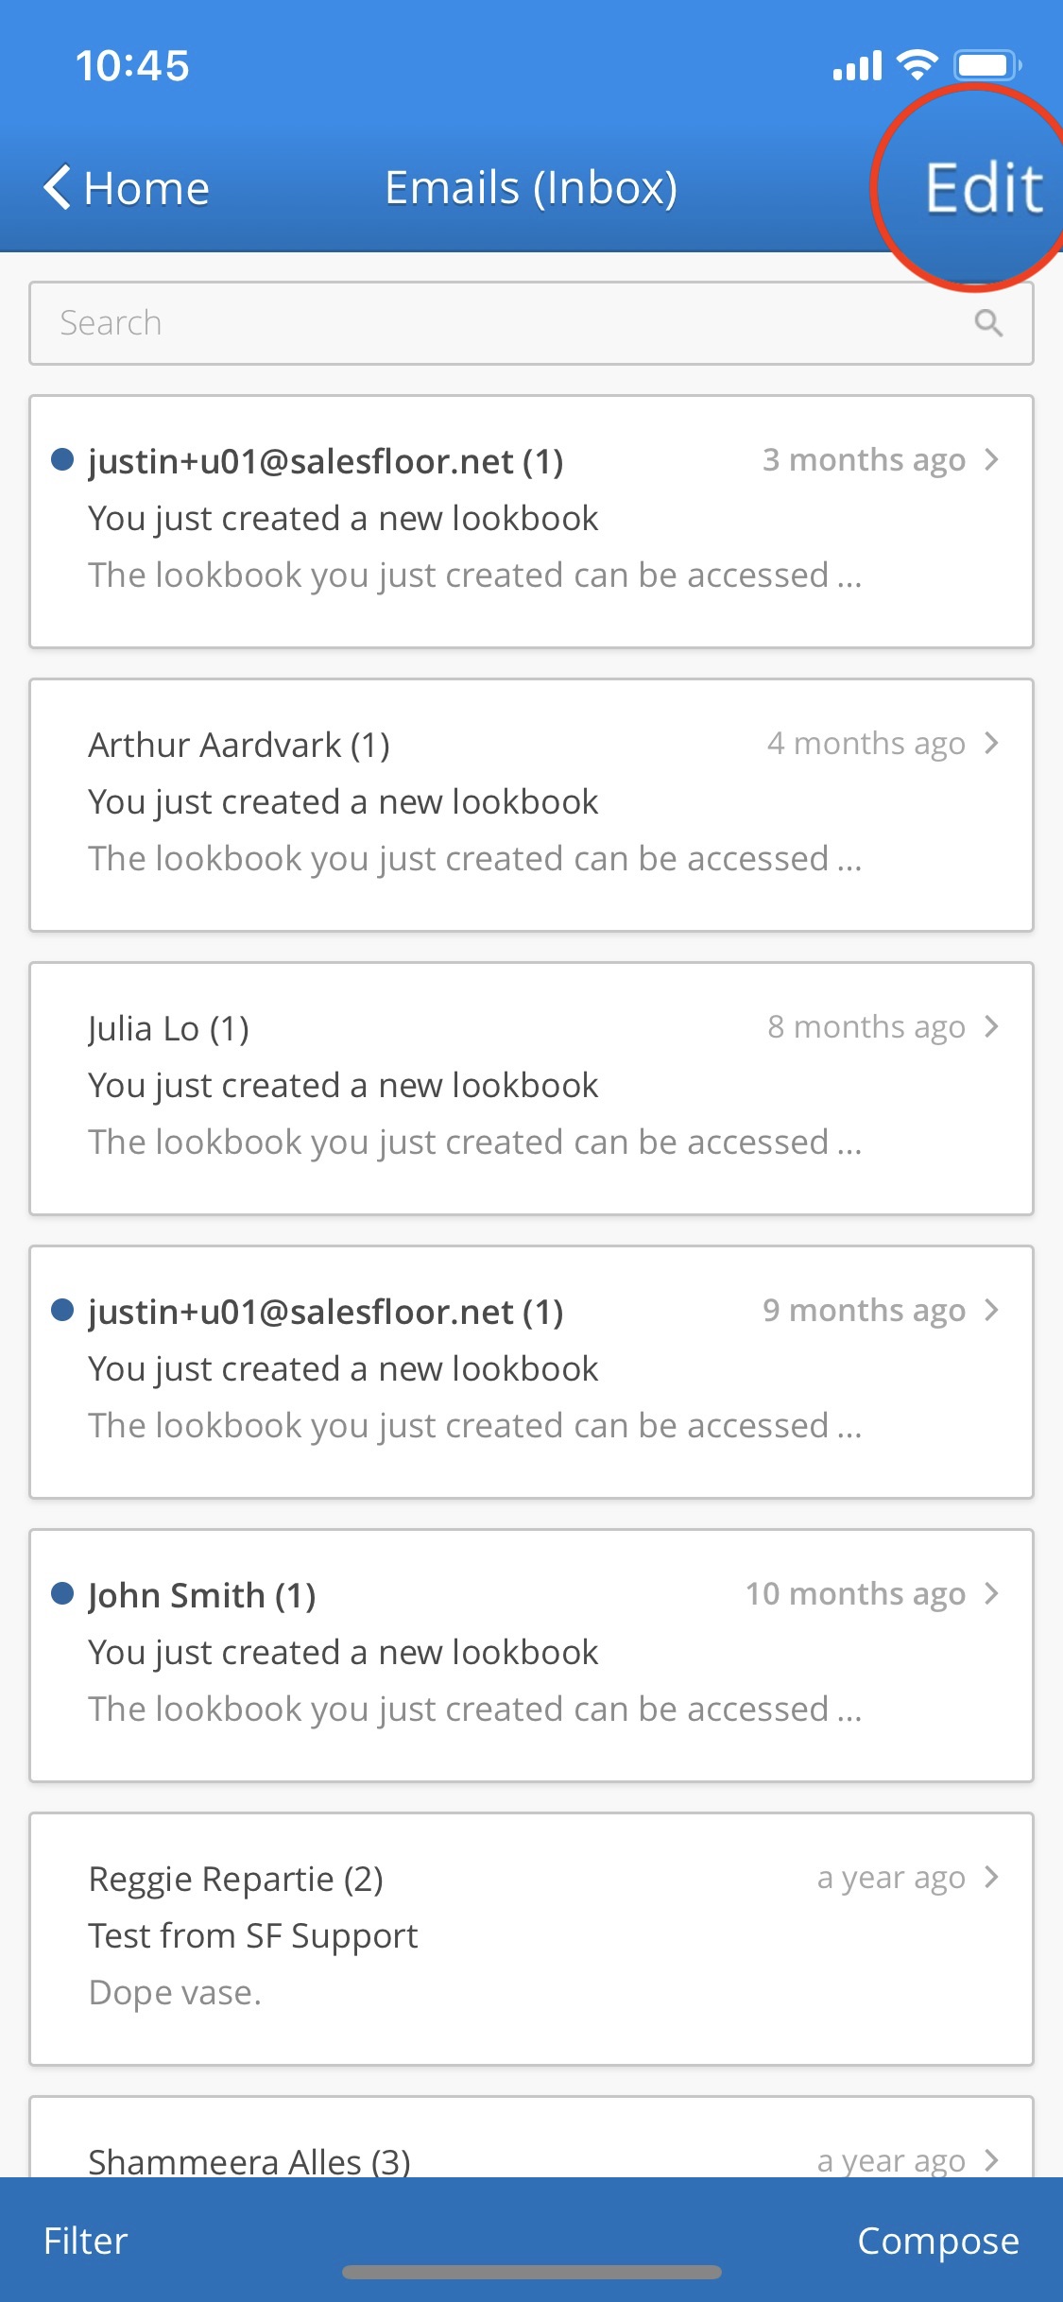Viewport: 1063px width, 2302px height.
Task: Open chevron on Reggie Repartie email
Action: point(991,1878)
